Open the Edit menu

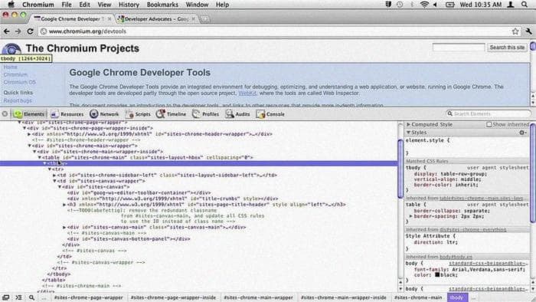pyautogui.click(x=84, y=5)
